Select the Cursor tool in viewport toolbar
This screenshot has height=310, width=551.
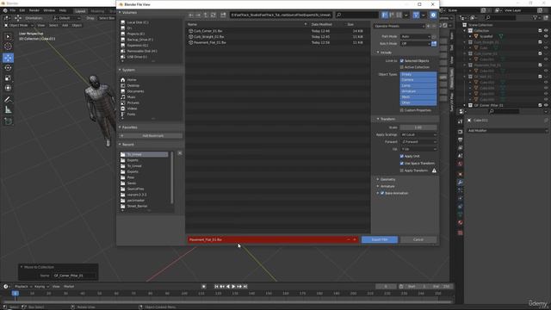8,46
